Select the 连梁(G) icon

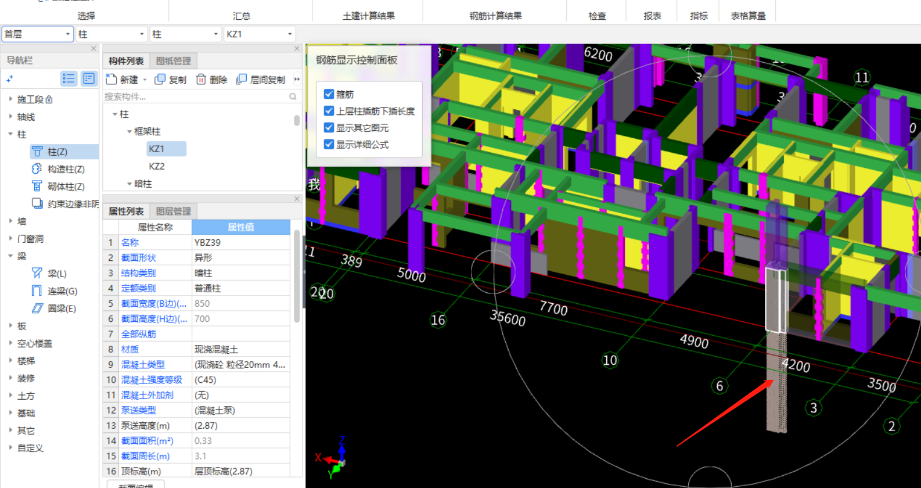[37, 291]
